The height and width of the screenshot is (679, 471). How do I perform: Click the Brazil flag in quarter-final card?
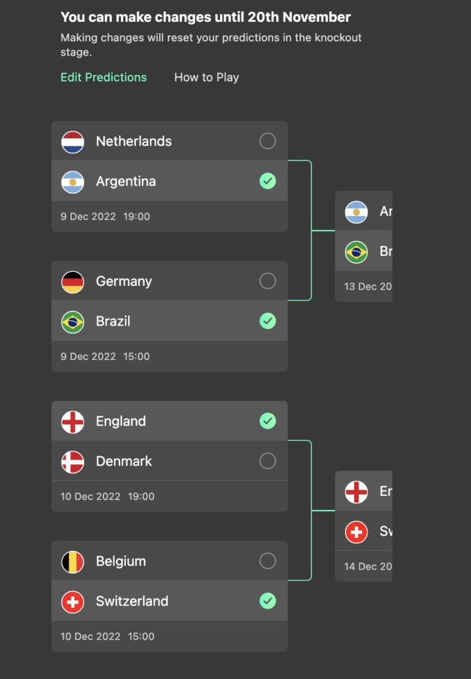point(73,322)
